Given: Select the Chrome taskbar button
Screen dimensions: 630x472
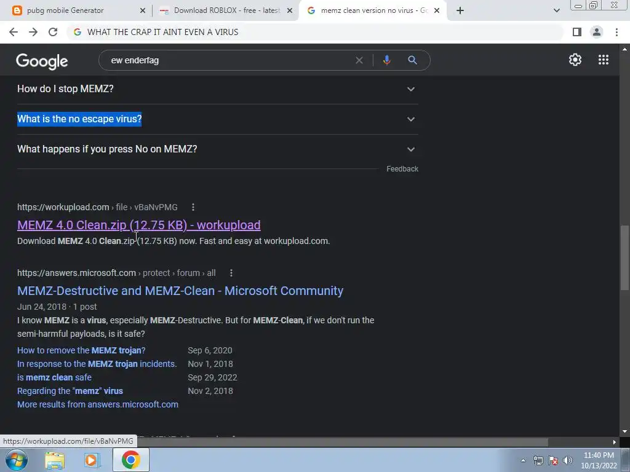Looking at the screenshot, I should point(131,460).
